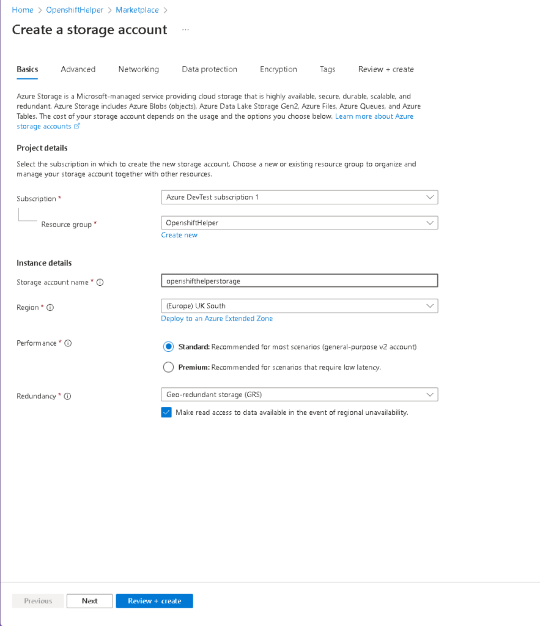This screenshot has width=540, height=626.
Task: Open OpenshiftHelper breadcrumb link
Action: coord(75,10)
